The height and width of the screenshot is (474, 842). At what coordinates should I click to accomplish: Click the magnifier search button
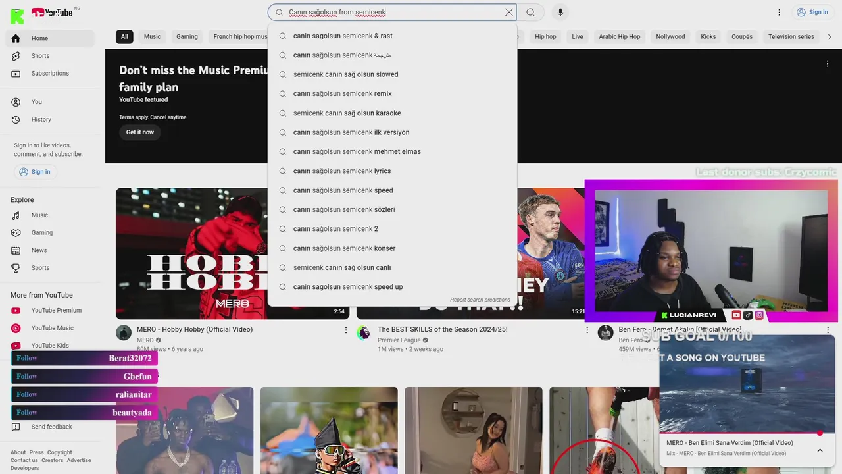530,12
